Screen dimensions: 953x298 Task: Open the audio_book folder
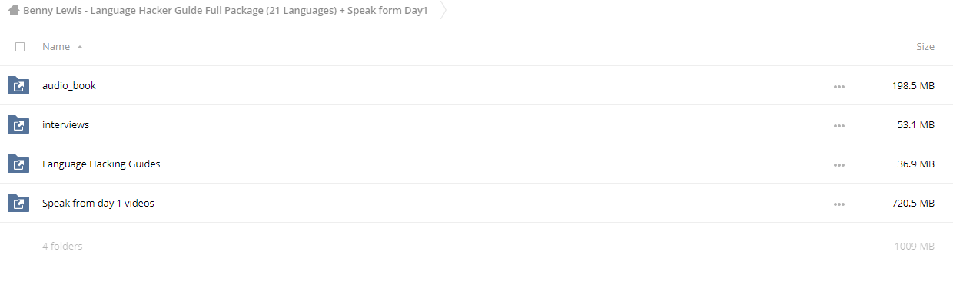coord(69,85)
